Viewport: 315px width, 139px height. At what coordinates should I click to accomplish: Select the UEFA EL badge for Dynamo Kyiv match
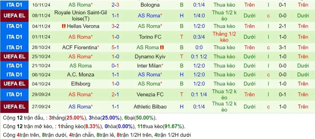(x=14, y=57)
